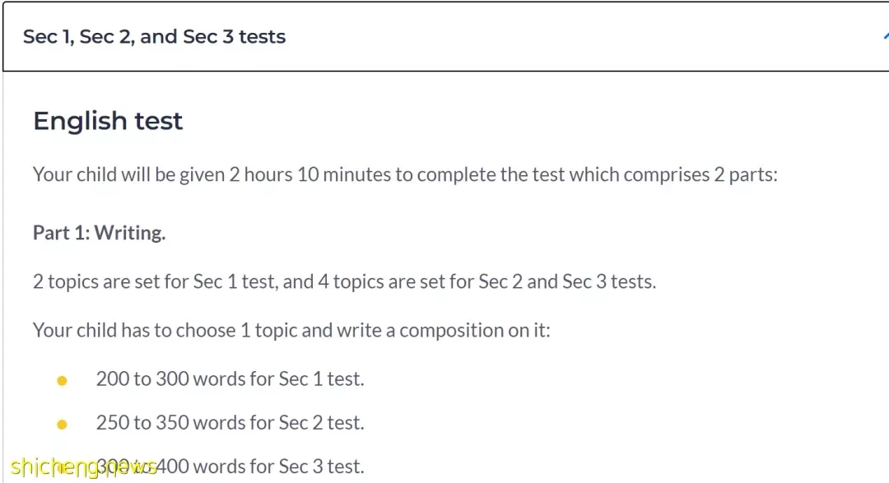
Task: Click the empty area of the accordion header bar
Action: (x=567, y=36)
